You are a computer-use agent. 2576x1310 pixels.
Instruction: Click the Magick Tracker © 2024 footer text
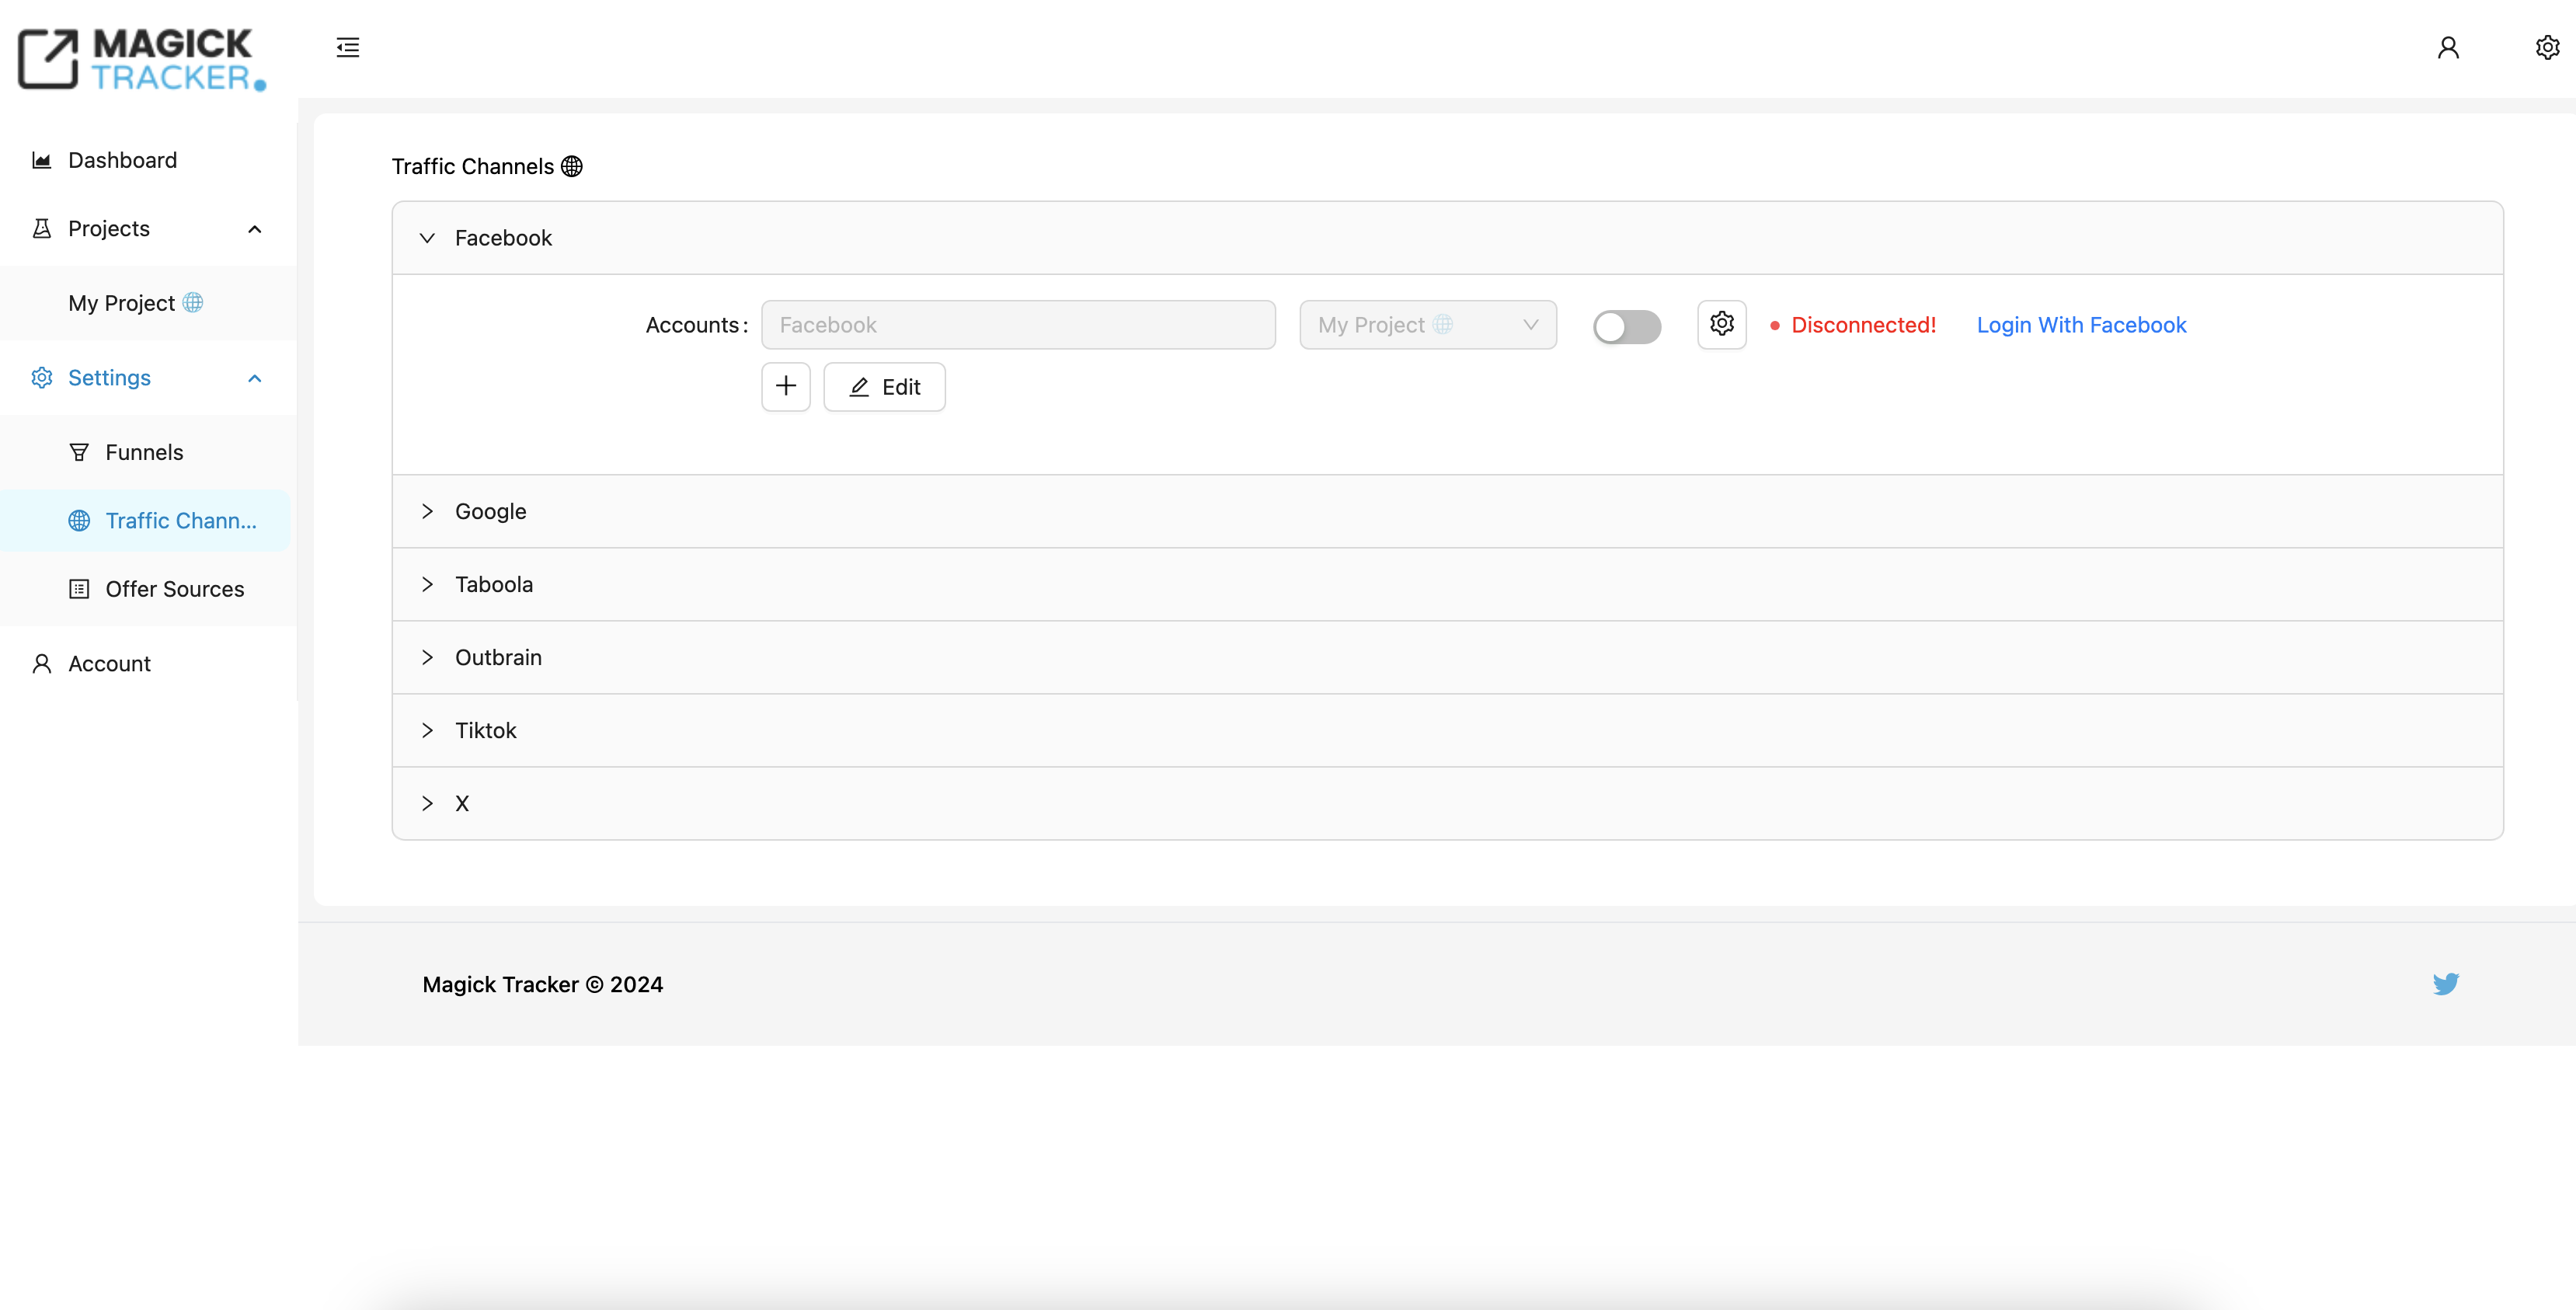pyautogui.click(x=543, y=985)
